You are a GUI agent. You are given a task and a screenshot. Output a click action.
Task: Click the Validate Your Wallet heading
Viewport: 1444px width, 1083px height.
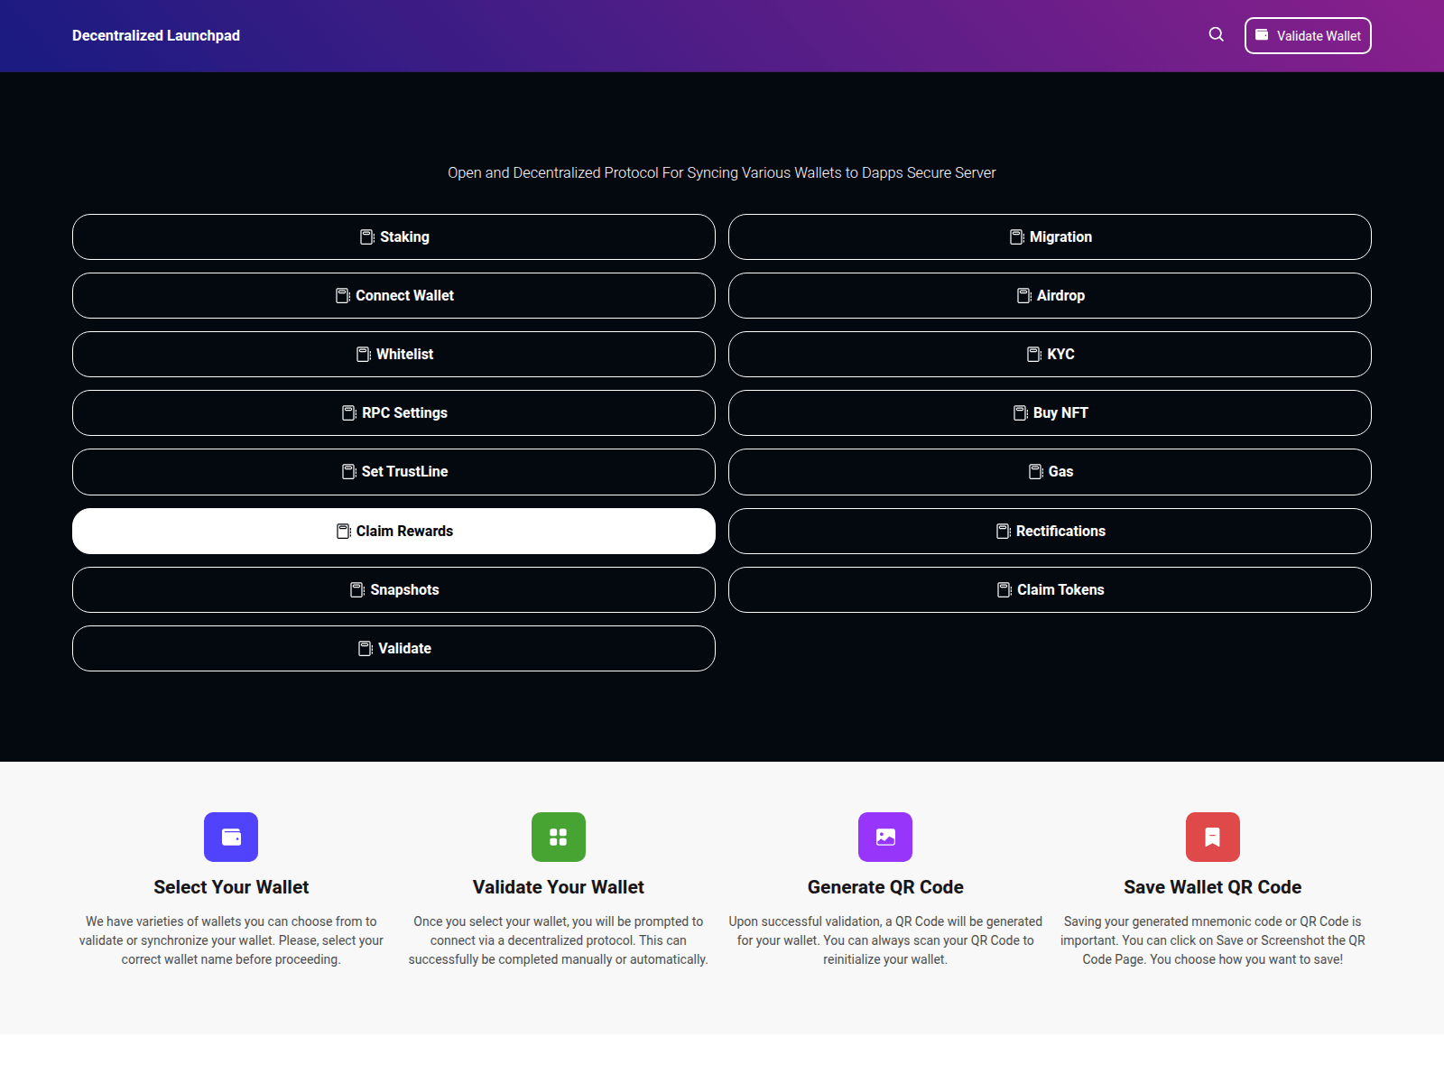(x=559, y=887)
